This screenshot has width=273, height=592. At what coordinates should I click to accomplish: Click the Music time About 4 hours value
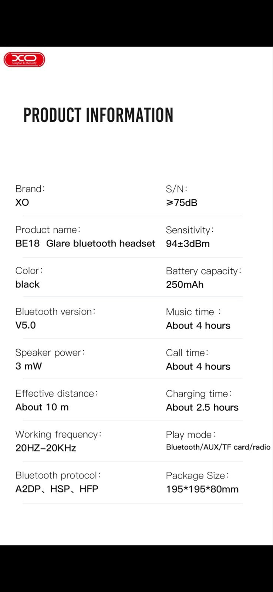[198, 326]
